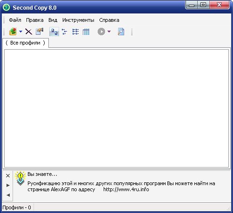Viewport: 233px width, 213px height.
Task: Select the Все профили tab
Action: click(x=26, y=43)
